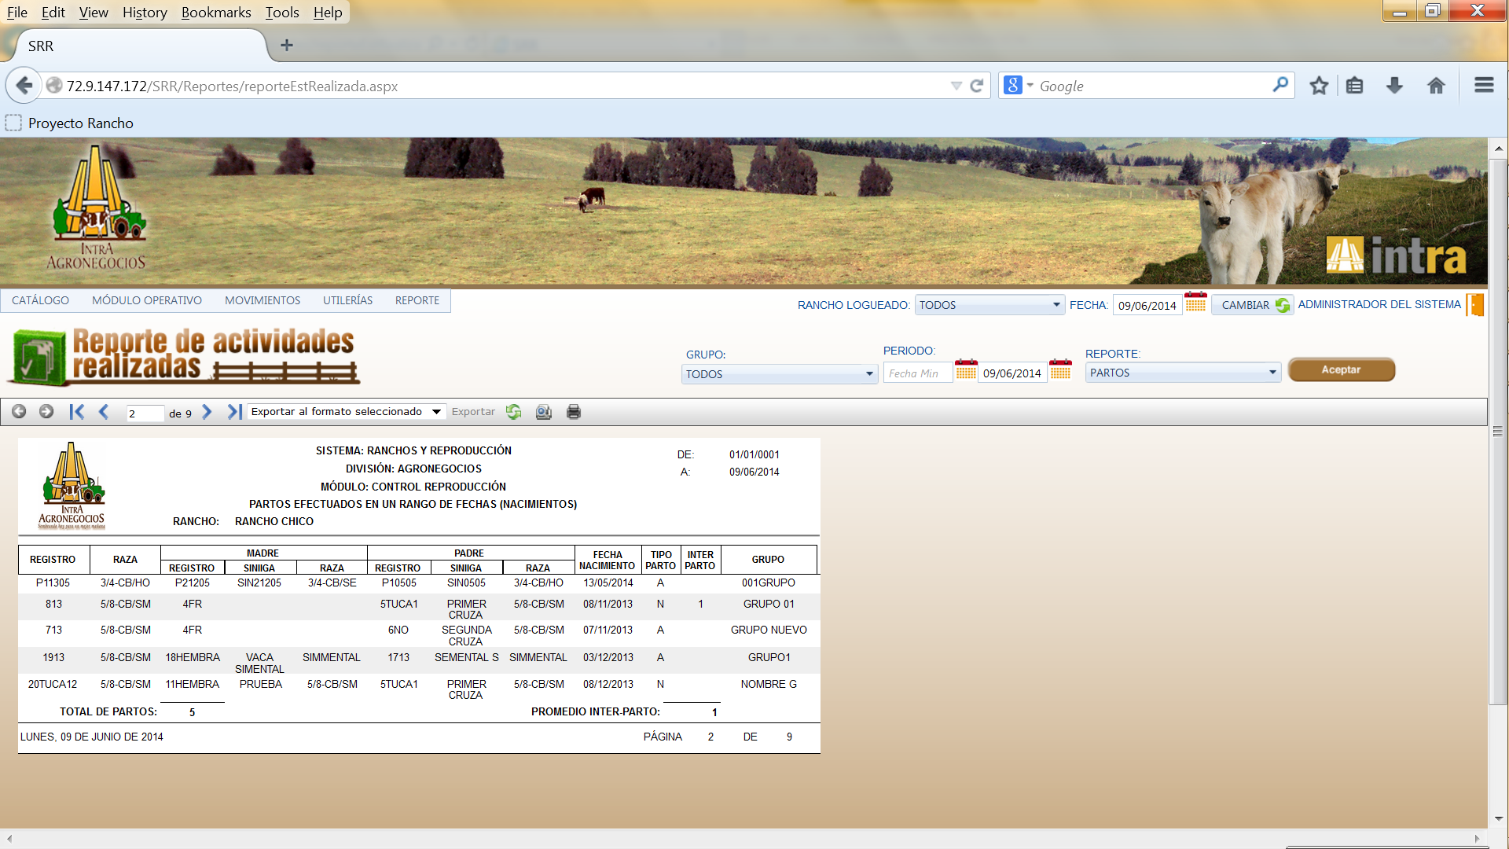This screenshot has width=1509, height=849.
Task: Go to previous report page
Action: pyautogui.click(x=104, y=412)
